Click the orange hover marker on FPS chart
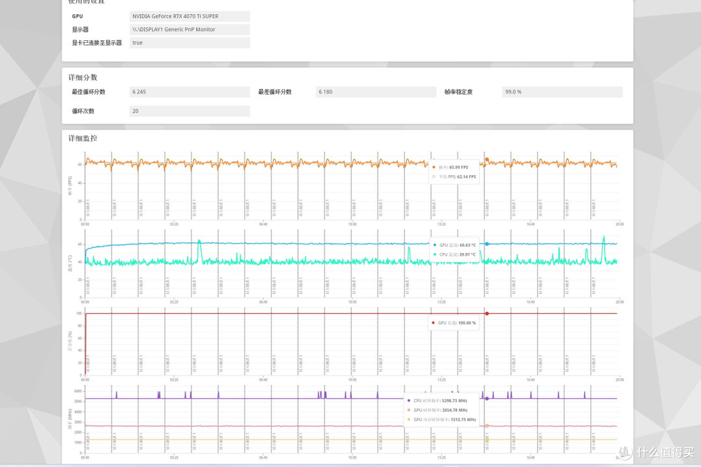This screenshot has height=467, width=701. pos(487,160)
